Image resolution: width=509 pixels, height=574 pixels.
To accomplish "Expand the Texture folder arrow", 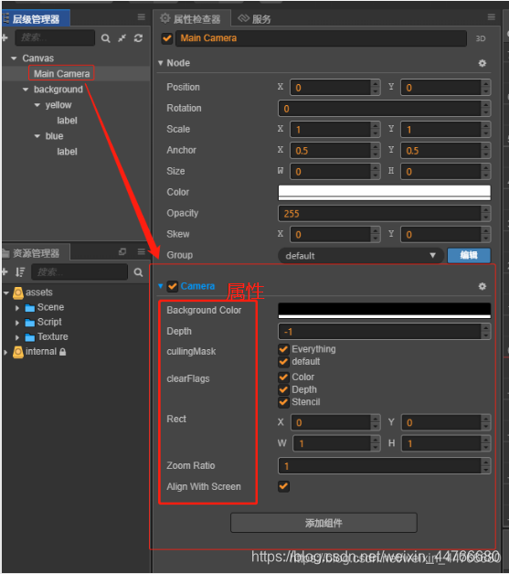I will click(17, 337).
